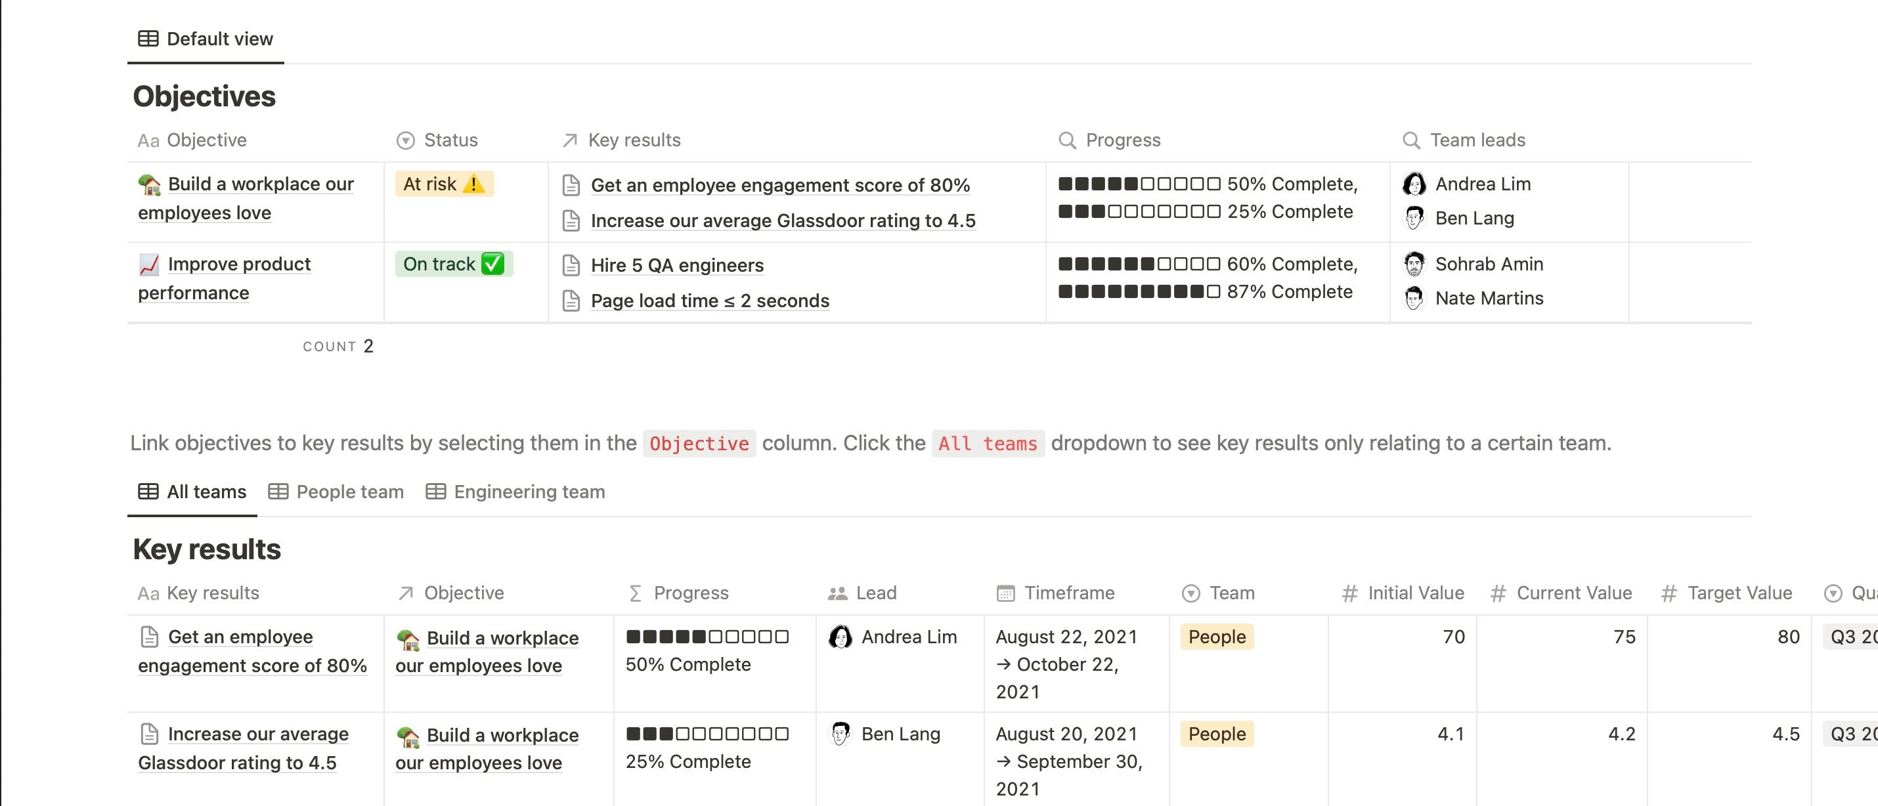Click the sigma icon on the Progress column

(635, 593)
